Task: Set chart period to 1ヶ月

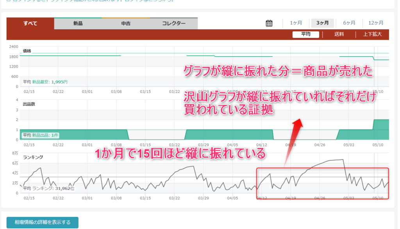Action: click(296, 23)
